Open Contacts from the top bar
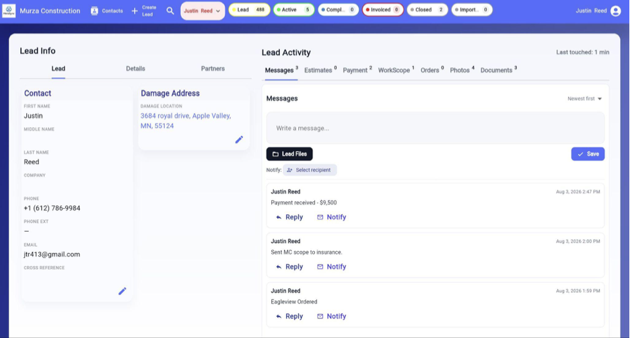Viewport: 630px width, 338px height. (x=107, y=11)
